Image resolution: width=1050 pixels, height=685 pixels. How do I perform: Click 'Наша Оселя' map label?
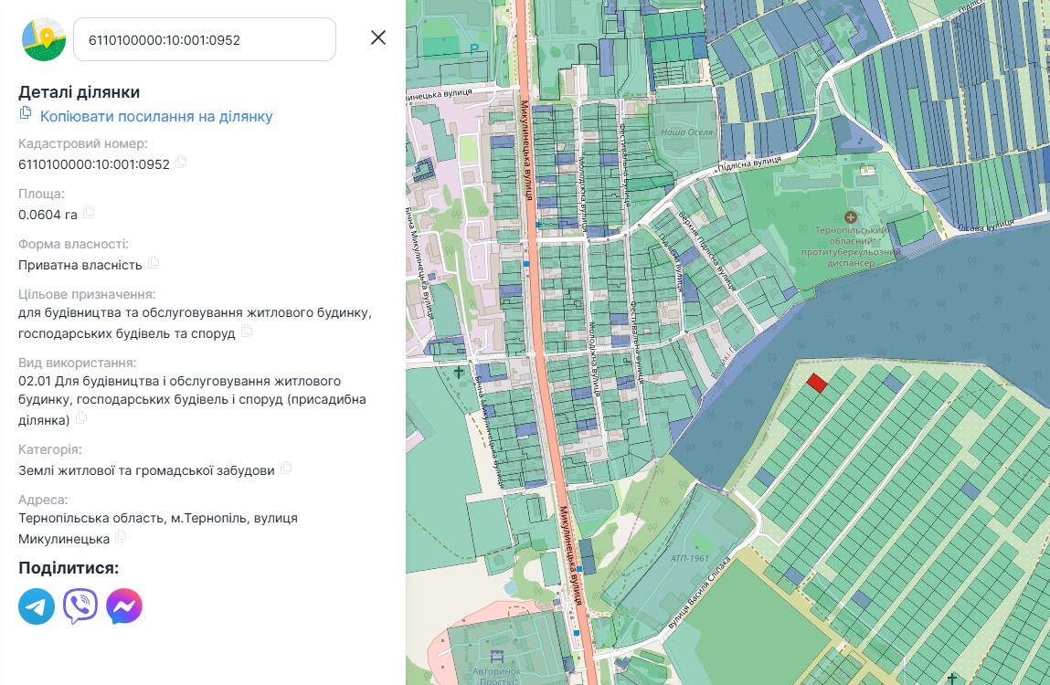click(686, 132)
